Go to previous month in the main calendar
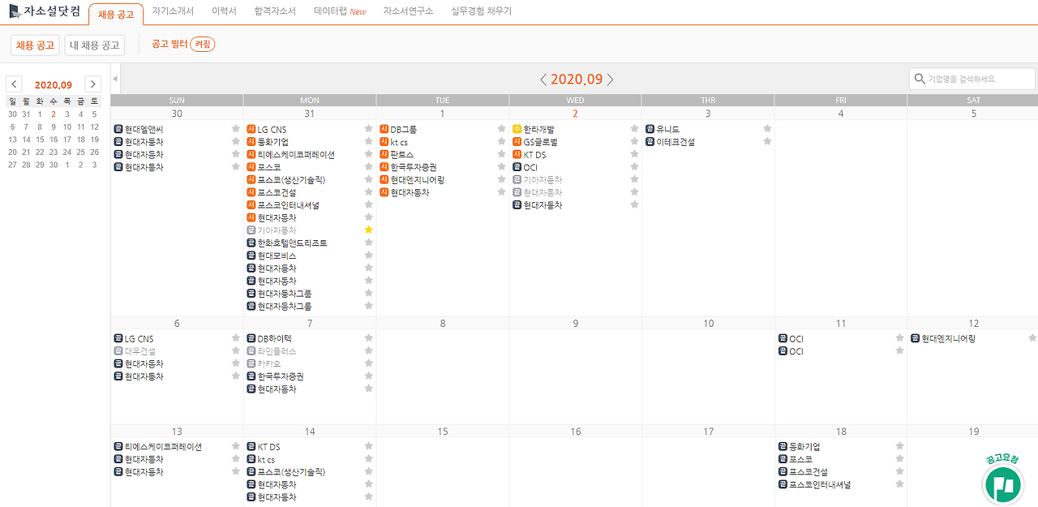Image resolution: width=1038 pixels, height=507 pixels. (543, 79)
